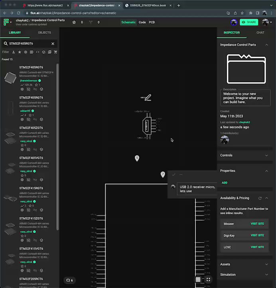Click collaborator avatar beside SHARE button

click(234, 22)
